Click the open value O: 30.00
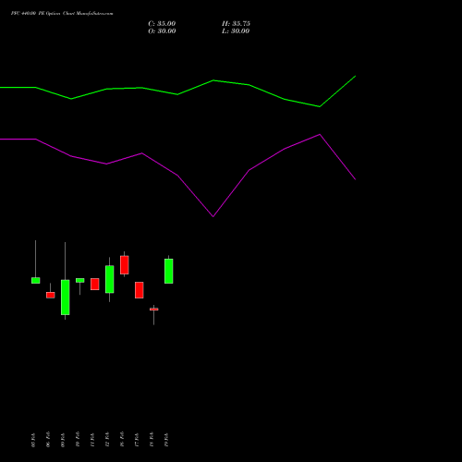This screenshot has height=462, width=462. [x=162, y=31]
